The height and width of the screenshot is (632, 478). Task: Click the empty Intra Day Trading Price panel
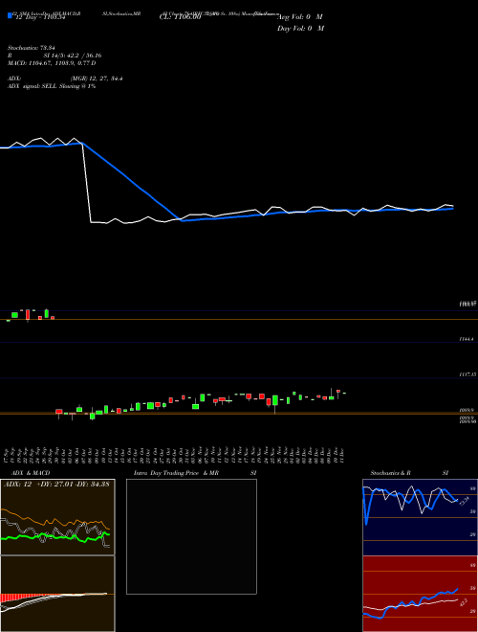coord(191,536)
